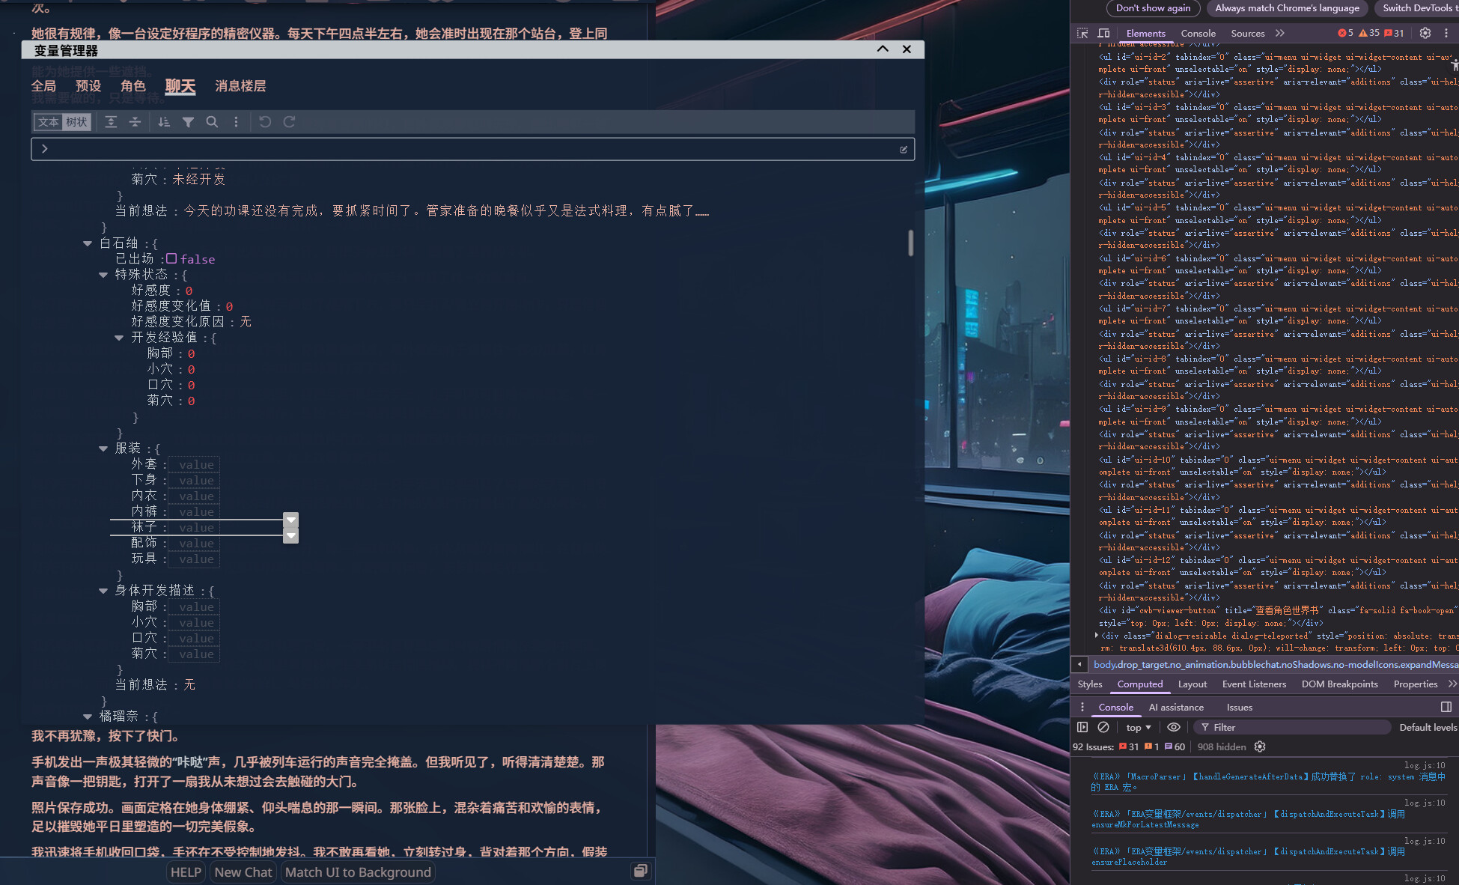Collapse the 橘瑠奈 node
This screenshot has height=885, width=1459.
(x=88, y=717)
